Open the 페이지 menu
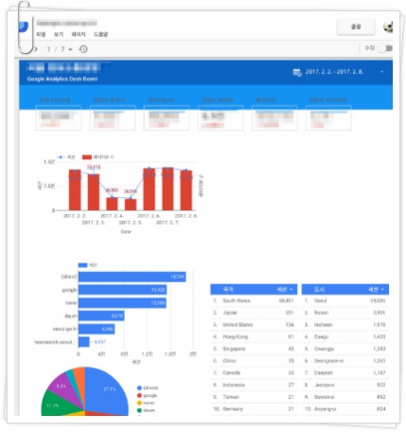Screen dimensions: 406x433 point(79,34)
